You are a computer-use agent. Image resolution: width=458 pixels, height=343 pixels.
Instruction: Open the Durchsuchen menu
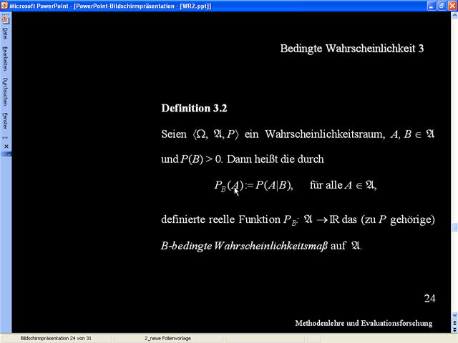click(x=5, y=91)
